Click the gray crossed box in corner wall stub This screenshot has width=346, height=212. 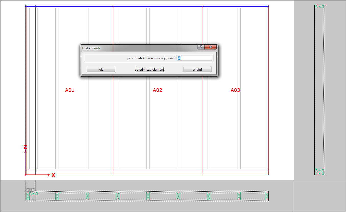coord(30,190)
